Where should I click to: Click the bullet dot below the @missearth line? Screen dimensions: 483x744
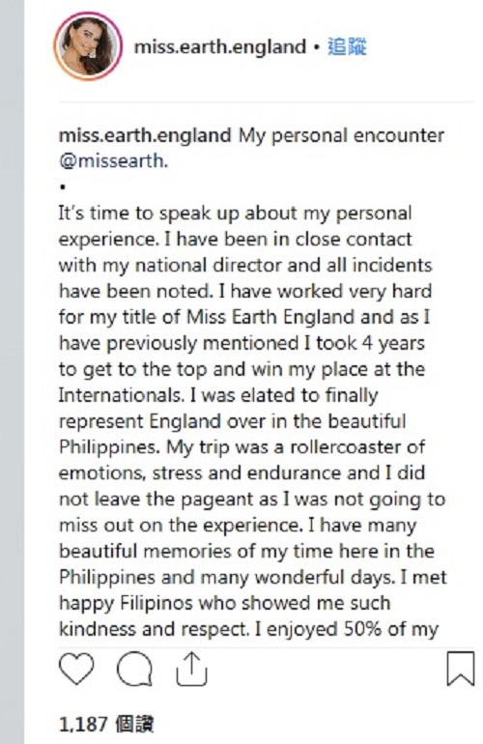[x=62, y=186]
